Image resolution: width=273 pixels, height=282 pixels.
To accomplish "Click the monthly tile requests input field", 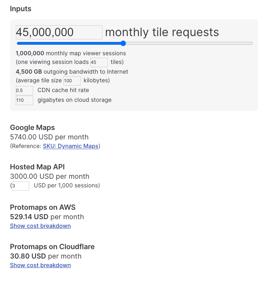I will coord(59,32).
